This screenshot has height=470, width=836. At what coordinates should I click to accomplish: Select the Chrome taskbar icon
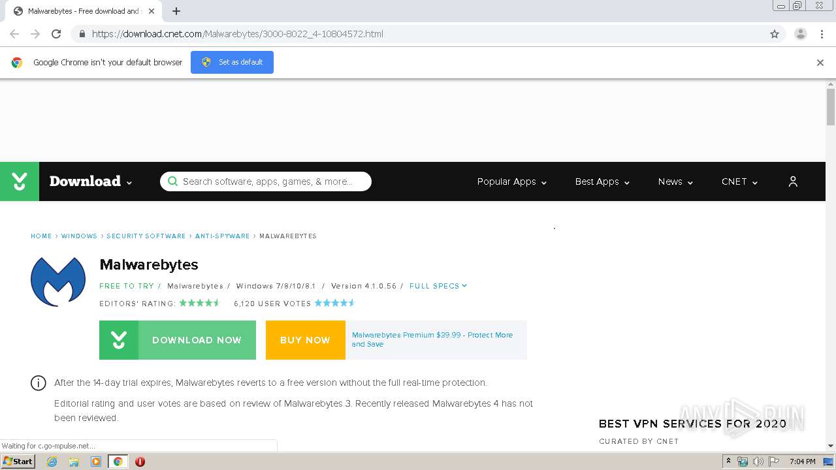point(118,462)
